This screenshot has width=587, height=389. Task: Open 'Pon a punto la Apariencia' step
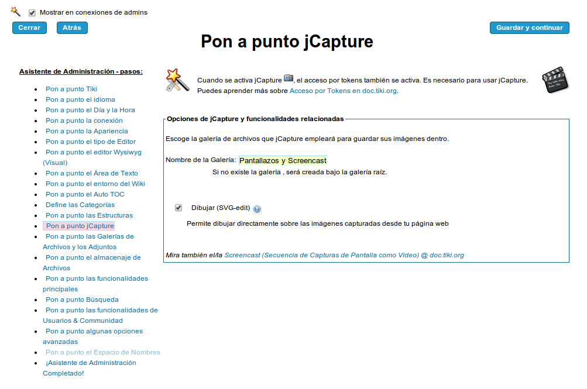point(87,131)
